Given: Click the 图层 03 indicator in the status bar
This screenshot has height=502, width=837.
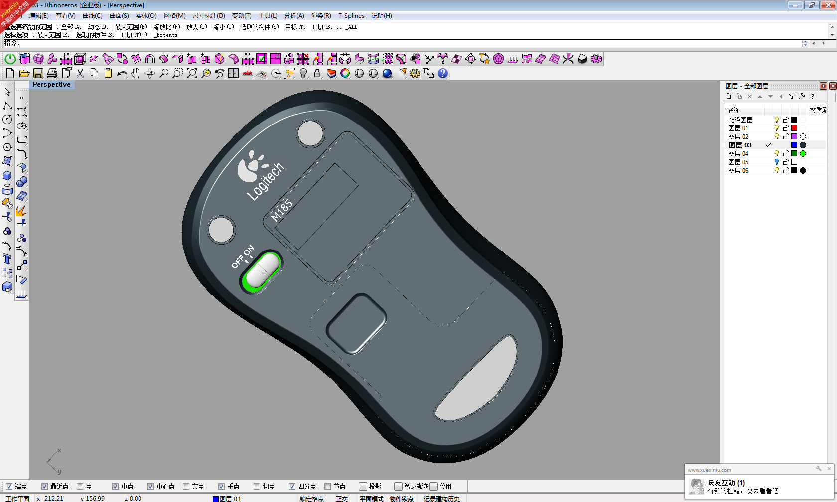Looking at the screenshot, I should coord(227,499).
